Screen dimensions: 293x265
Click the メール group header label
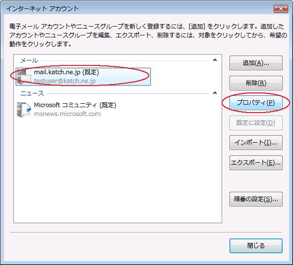coord(29,60)
